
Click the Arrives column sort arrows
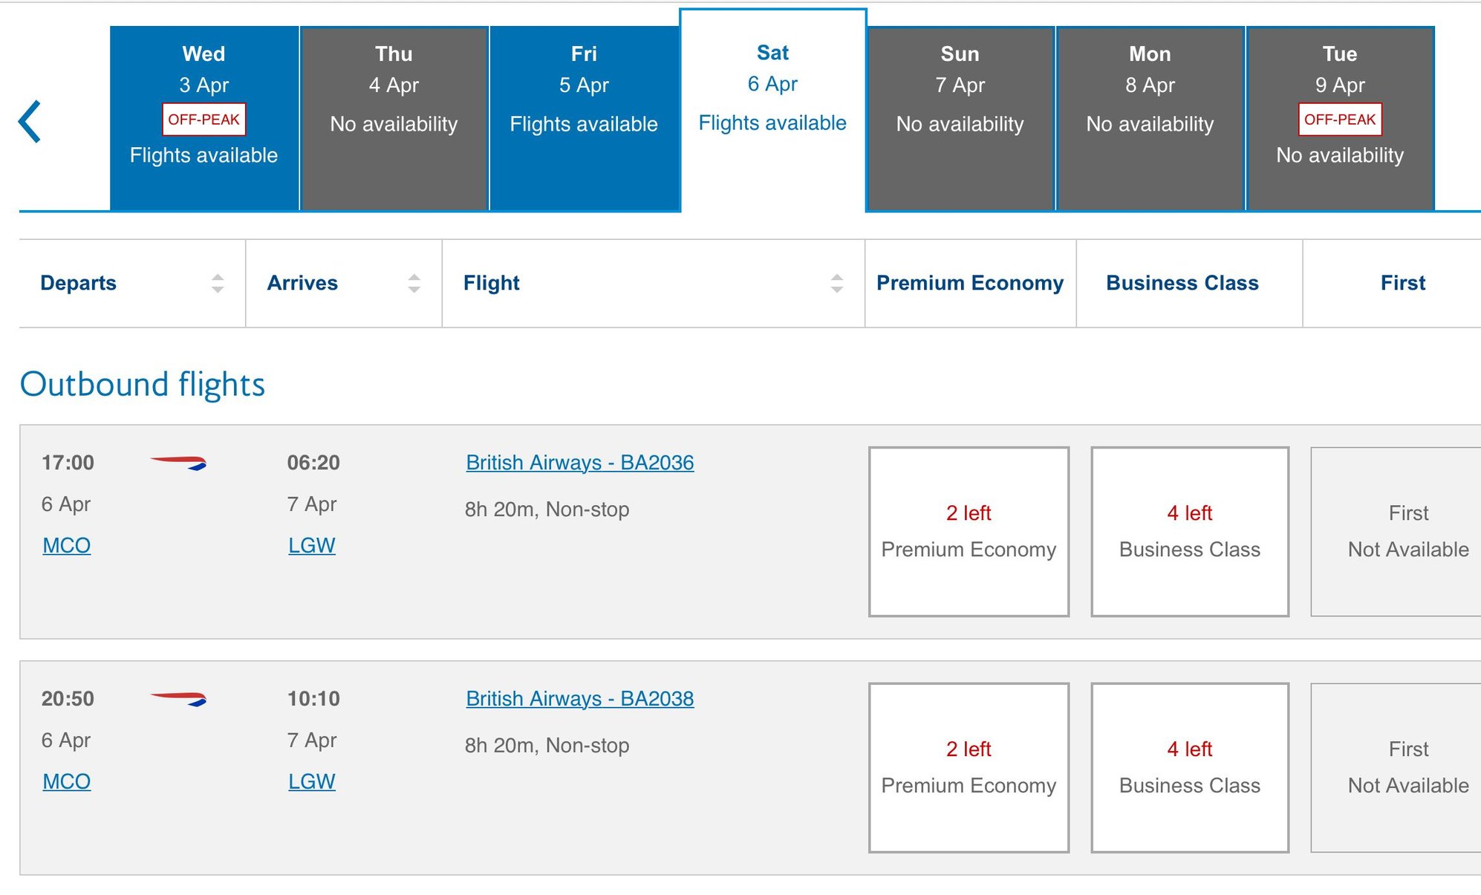[414, 283]
